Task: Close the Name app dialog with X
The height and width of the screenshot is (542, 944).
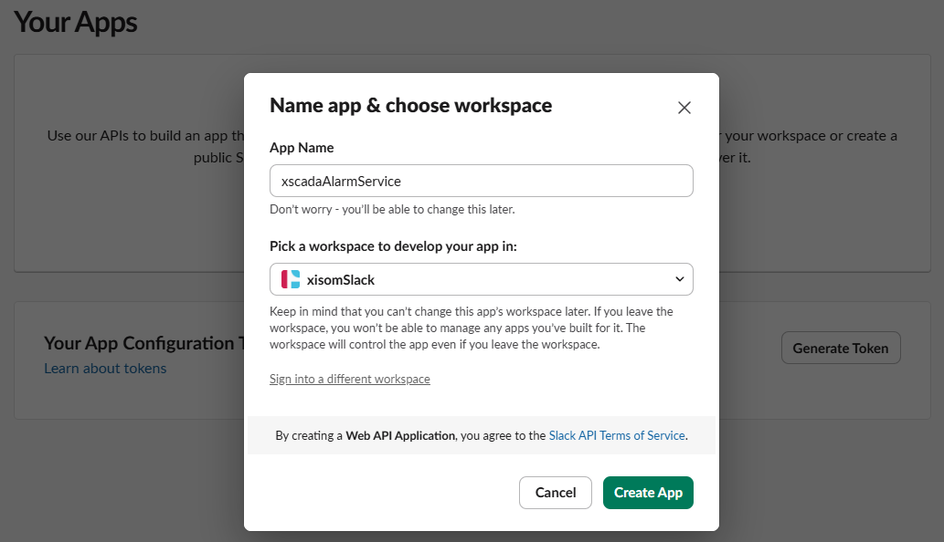Action: coord(684,108)
